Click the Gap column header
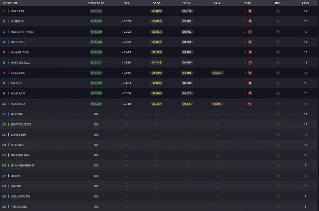 click(126, 3)
